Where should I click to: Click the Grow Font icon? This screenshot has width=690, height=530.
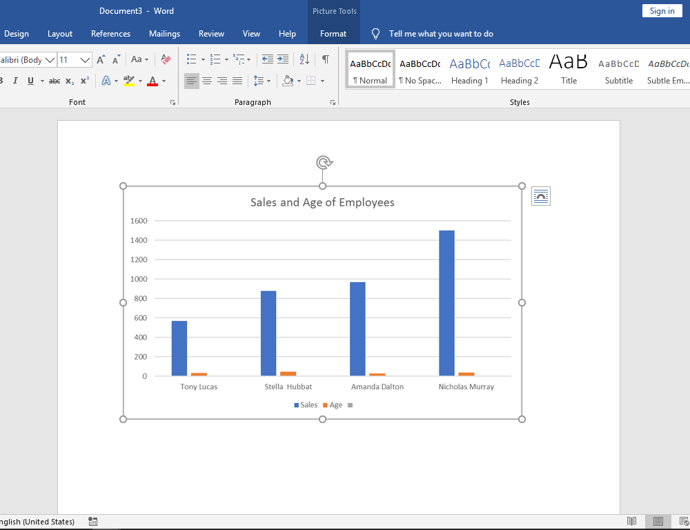click(x=101, y=60)
